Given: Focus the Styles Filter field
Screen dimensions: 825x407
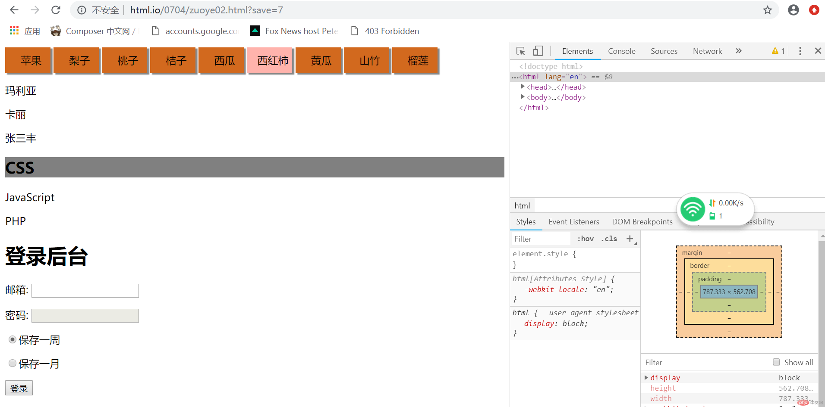Looking at the screenshot, I should [x=541, y=239].
